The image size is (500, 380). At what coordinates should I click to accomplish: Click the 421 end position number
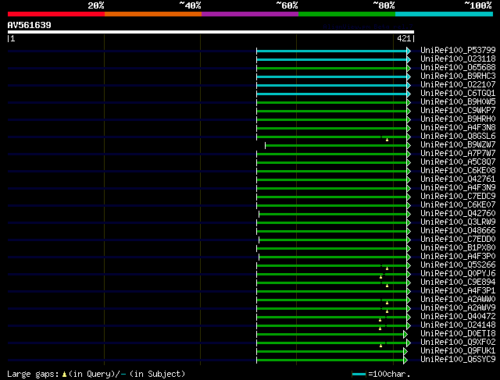click(404, 39)
